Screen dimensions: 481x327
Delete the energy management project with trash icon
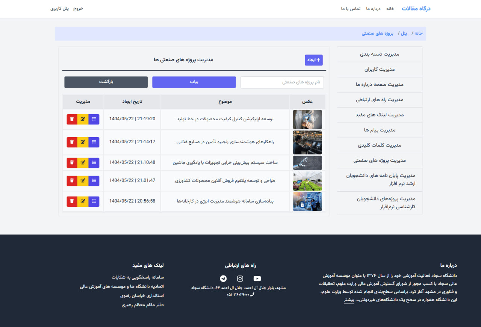click(72, 201)
